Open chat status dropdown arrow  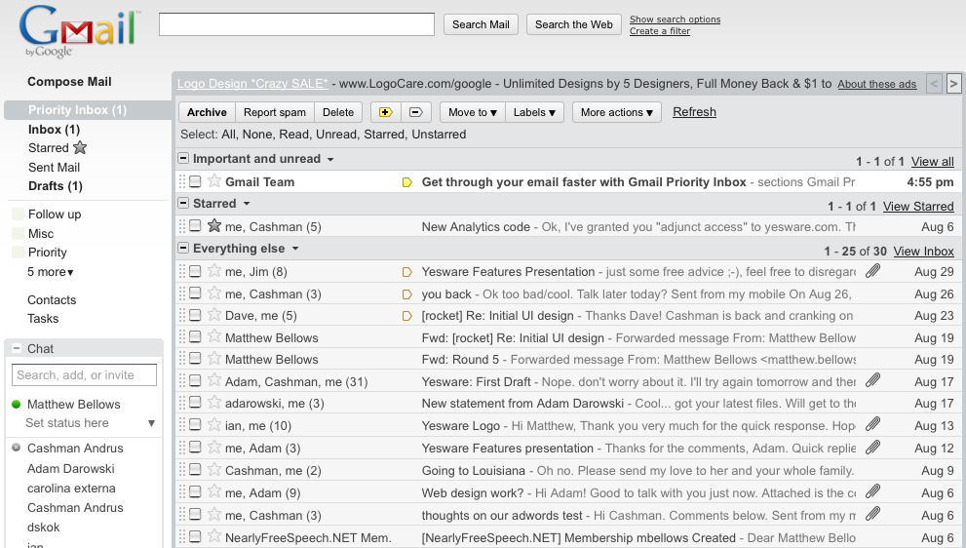click(x=151, y=423)
